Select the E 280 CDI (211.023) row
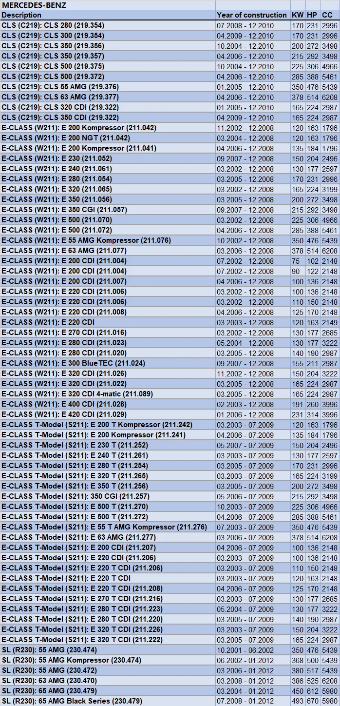Screen dimensions: 340x706 (170, 343)
